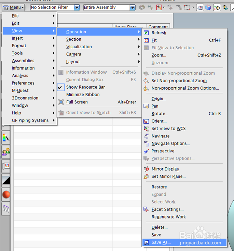234x251 pixels.
Task: Expand the Analysis submenu
Action: point(30,76)
